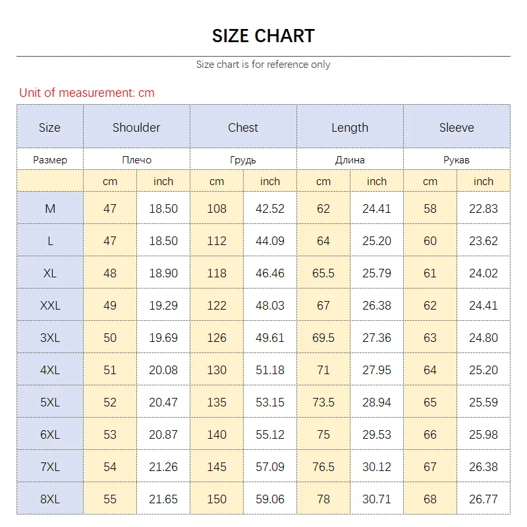The width and height of the screenshot is (527, 527).
Task: Click the Sleeve column header
Action: [x=457, y=128]
